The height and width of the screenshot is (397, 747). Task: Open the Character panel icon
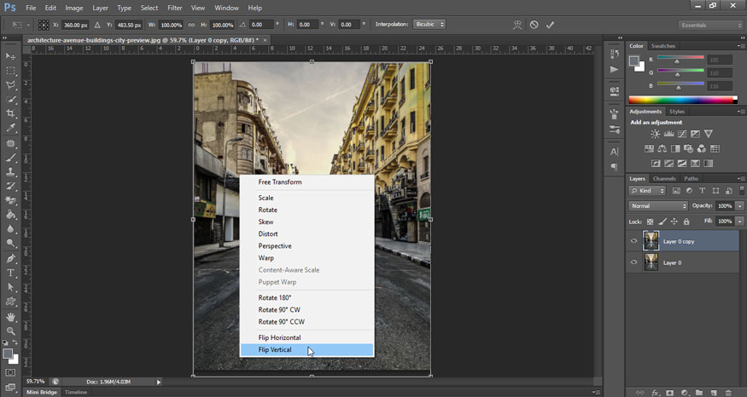point(615,152)
